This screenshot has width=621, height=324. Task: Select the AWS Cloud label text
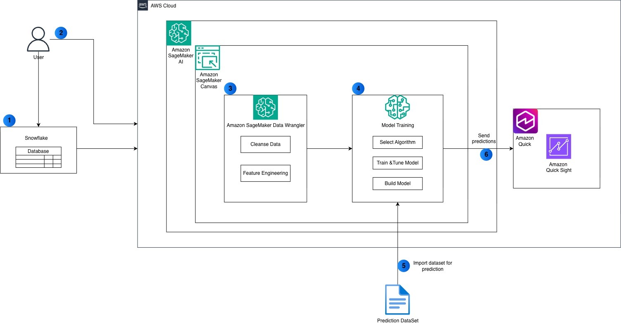pos(164,6)
